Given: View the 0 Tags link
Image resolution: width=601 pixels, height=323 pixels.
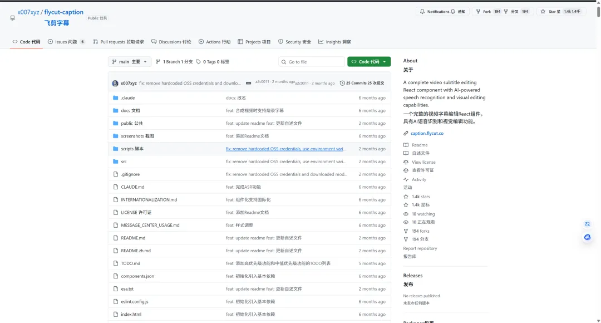Looking at the screenshot, I should pyautogui.click(x=213, y=62).
